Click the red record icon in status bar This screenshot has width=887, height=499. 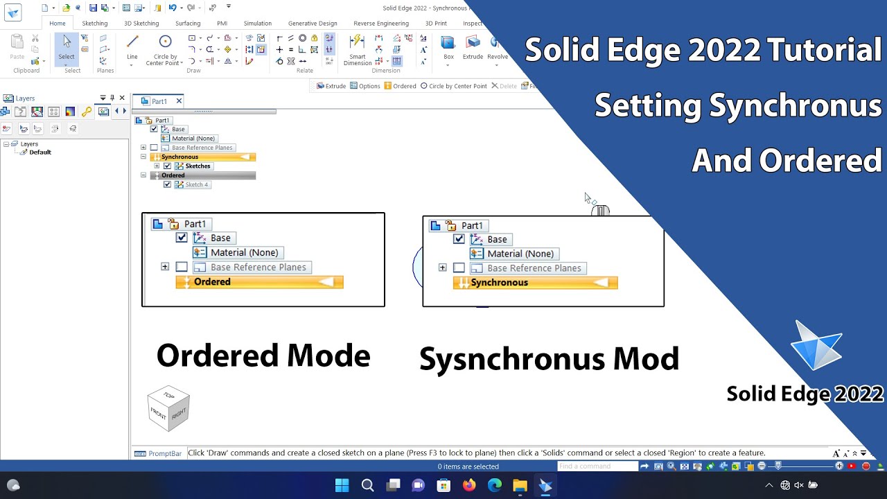pos(866,466)
